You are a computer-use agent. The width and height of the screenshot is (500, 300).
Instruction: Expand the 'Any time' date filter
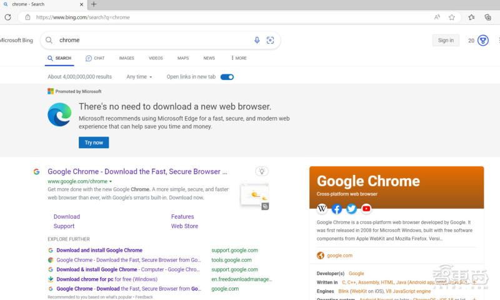[139, 77]
